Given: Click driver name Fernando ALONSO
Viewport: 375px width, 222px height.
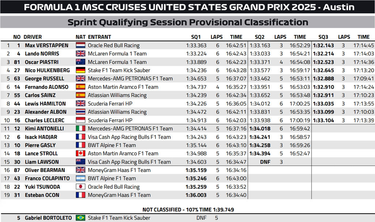Looking at the screenshot, I should [x=46, y=87].
